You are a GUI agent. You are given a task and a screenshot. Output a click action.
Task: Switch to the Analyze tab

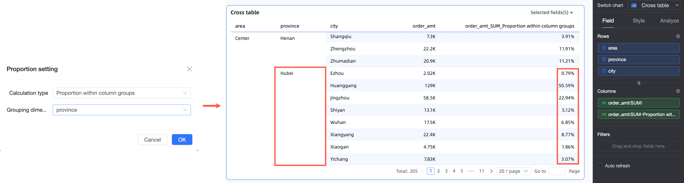(669, 21)
